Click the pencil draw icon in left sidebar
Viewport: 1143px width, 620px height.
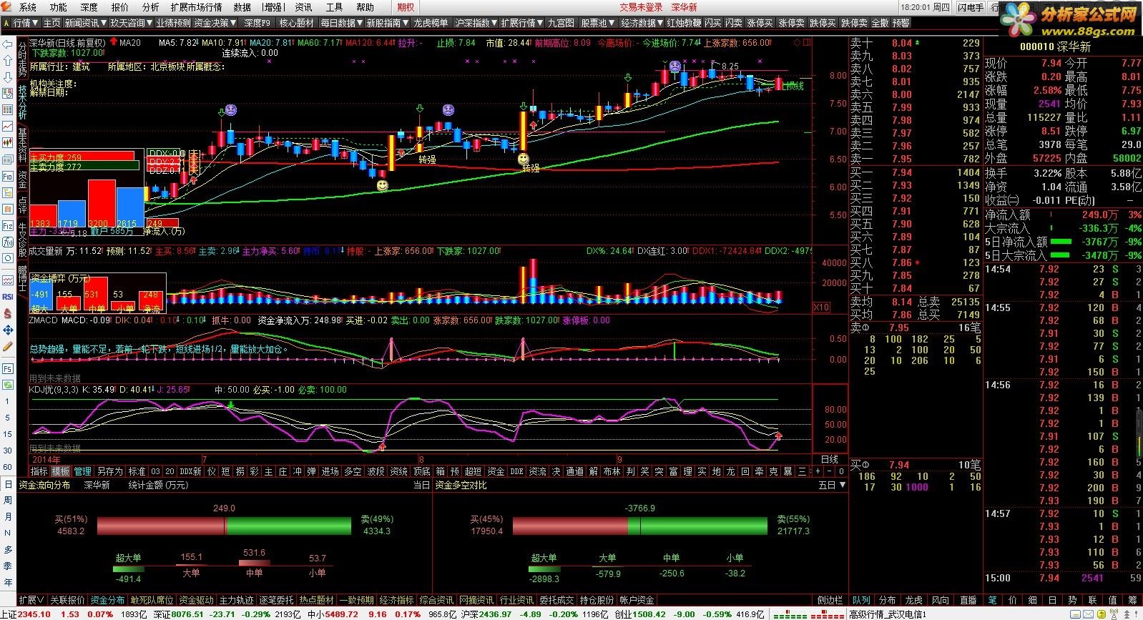coord(8,347)
